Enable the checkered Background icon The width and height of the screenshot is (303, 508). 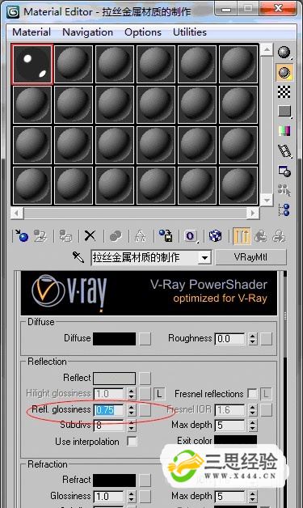(284, 92)
